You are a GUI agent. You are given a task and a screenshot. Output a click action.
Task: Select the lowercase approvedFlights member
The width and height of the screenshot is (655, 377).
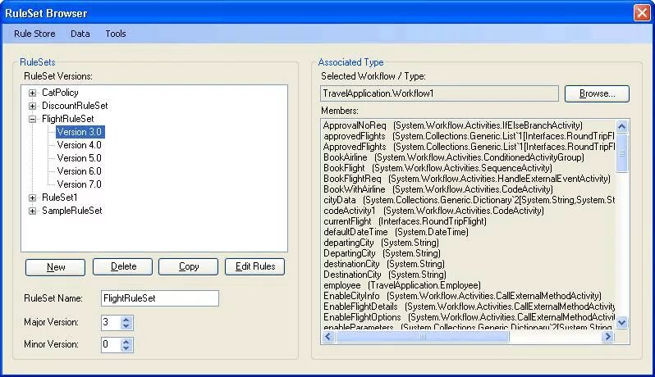469,136
